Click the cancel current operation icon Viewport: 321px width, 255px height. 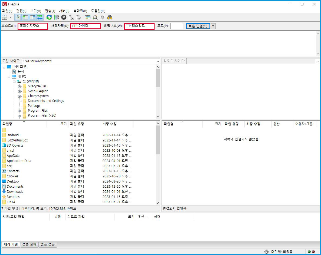coord(64,17)
